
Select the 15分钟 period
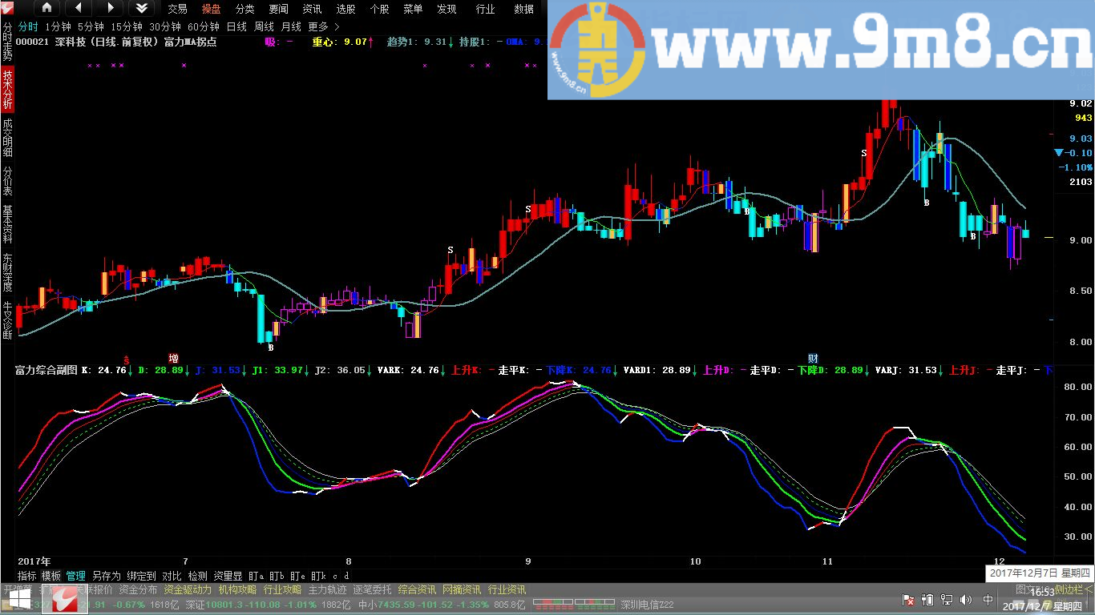(127, 26)
